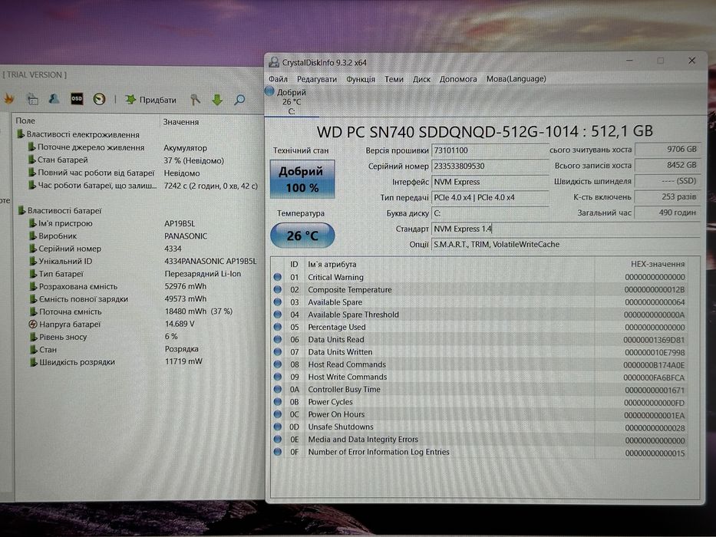Click the WD PC SN740 drive title text
The image size is (716, 537).
(x=484, y=131)
